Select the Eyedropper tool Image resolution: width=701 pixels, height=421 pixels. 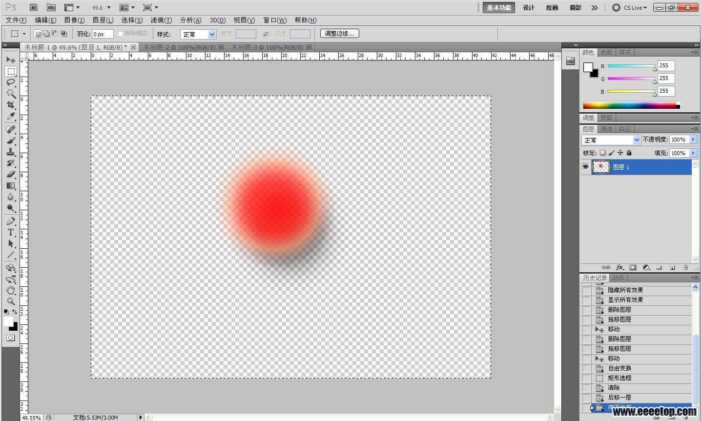click(x=11, y=116)
